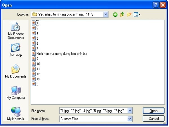
Task: Select "Hinh nen ma nang dung lam anh bia"
Action: click(62, 53)
